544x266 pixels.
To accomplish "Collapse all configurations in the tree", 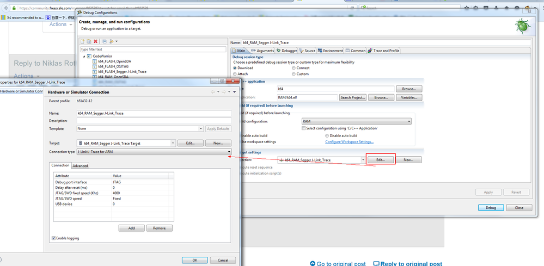I will (105, 41).
